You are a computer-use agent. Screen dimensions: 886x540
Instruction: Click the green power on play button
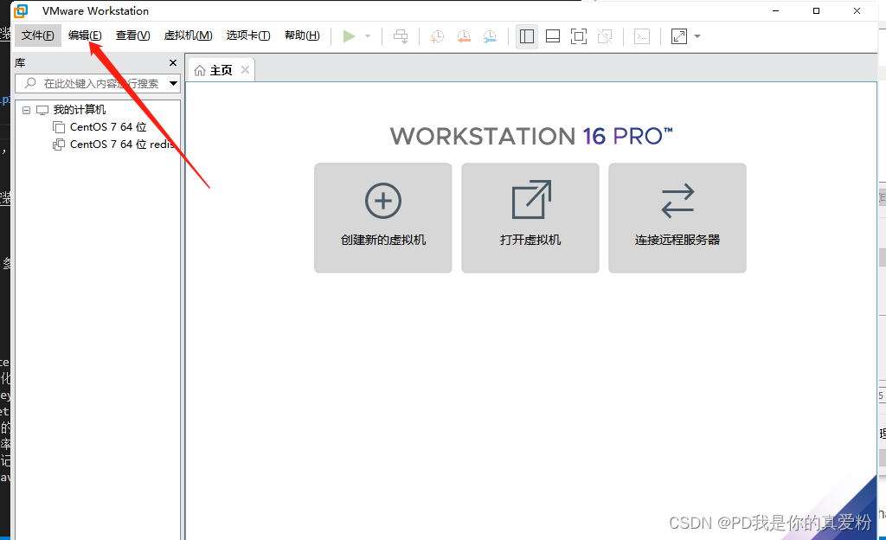tap(350, 36)
